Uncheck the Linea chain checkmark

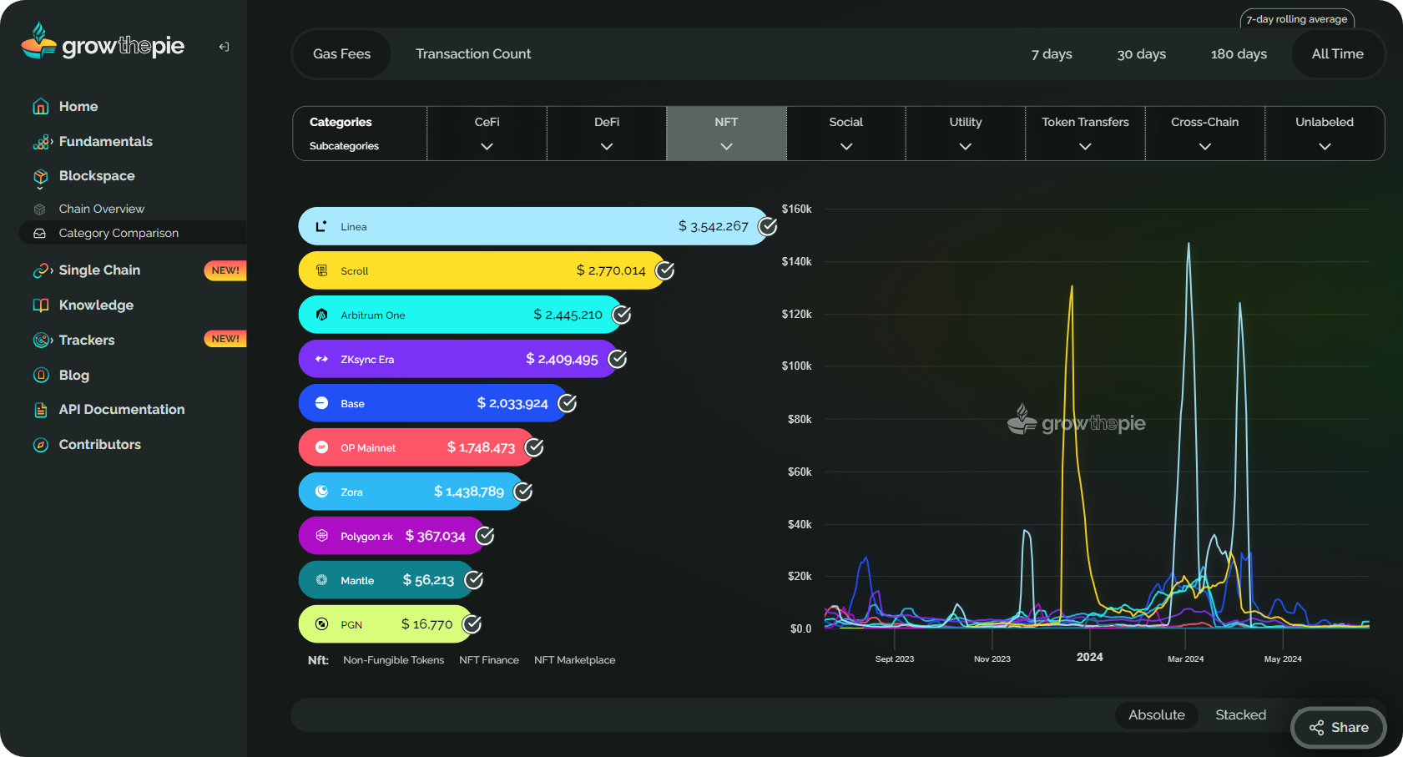[768, 226]
